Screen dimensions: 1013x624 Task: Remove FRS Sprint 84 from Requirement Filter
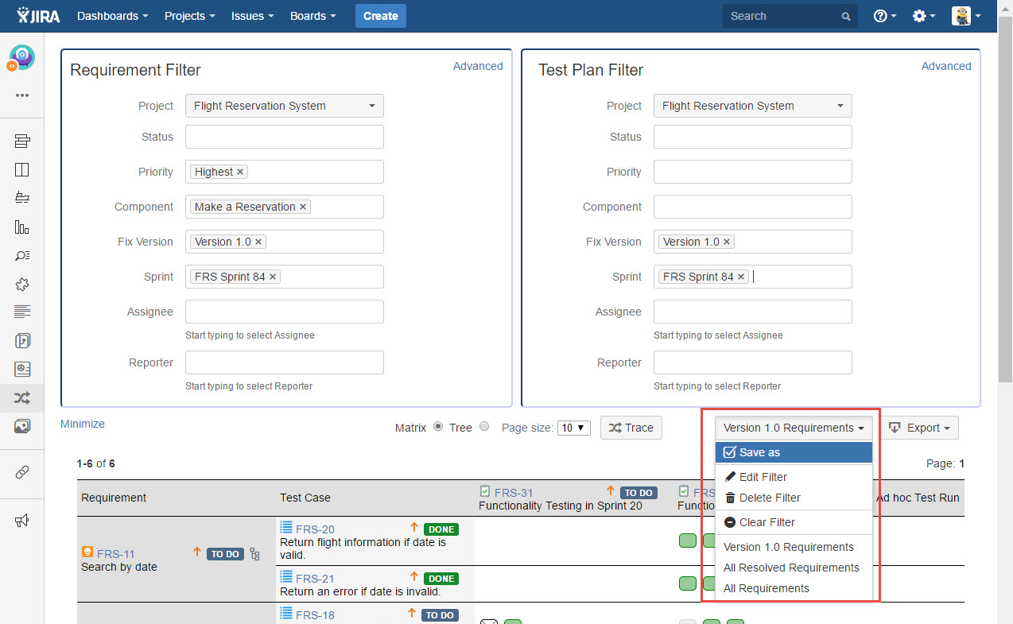pyautogui.click(x=273, y=277)
